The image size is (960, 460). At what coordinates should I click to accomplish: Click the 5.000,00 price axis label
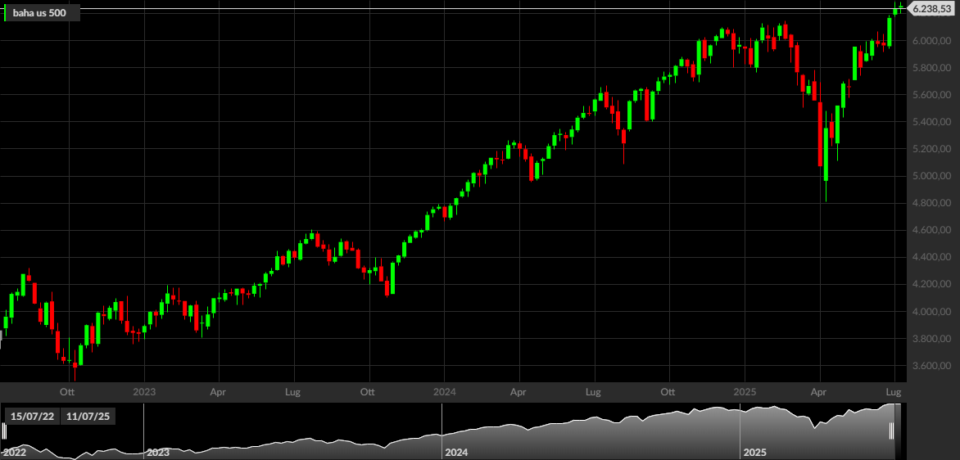tap(931, 176)
